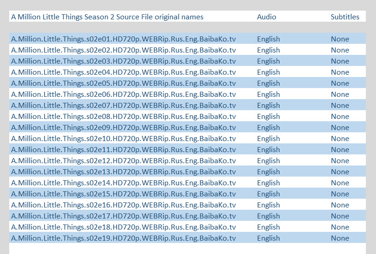Viewport: 376px width, 254px height.
Task: Select the s02e07 file name cell
Action: click(124, 105)
